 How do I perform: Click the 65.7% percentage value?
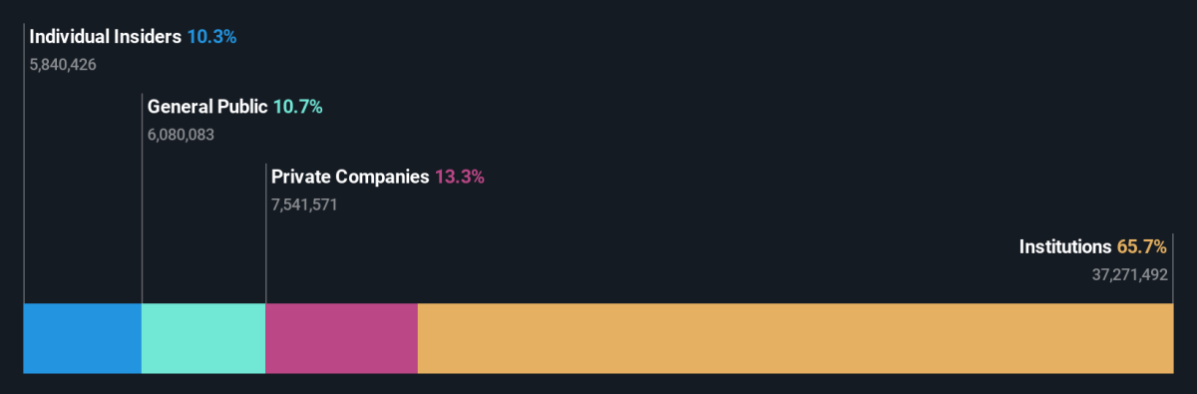click(x=1141, y=246)
